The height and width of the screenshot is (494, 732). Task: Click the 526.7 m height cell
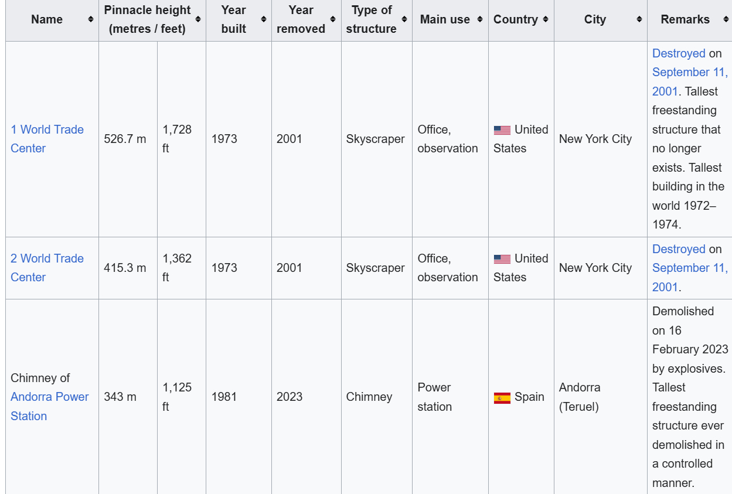tap(125, 139)
